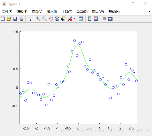Open the 帮助(H) menu
152x136 pixels.
[x=114, y=12]
